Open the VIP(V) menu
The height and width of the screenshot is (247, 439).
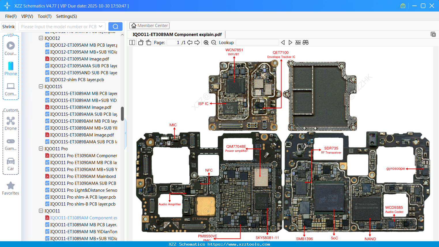27,16
